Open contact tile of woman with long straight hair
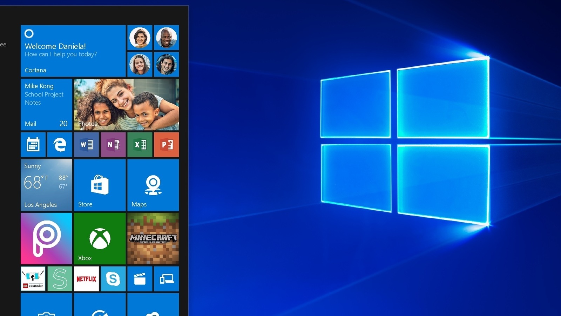The height and width of the screenshot is (316, 561). pos(140,64)
